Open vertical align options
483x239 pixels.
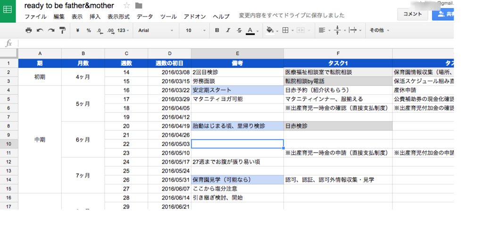pyautogui.click(x=338, y=30)
